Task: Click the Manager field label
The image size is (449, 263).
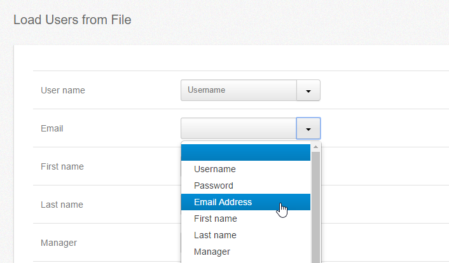Action: click(59, 243)
